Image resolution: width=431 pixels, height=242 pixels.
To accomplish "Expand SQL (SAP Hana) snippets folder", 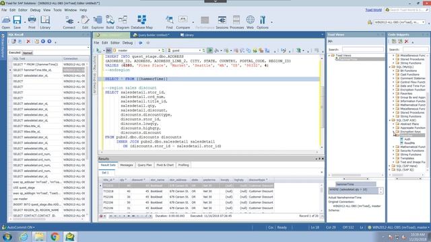I will 390,166.
